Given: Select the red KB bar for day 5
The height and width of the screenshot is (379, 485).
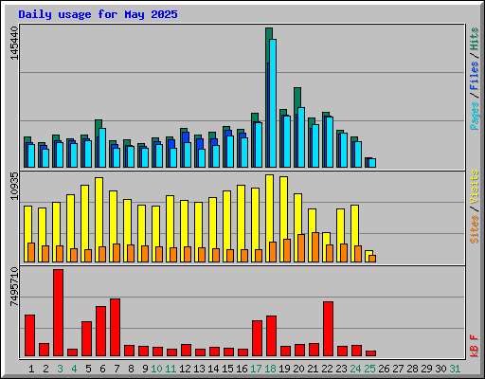Looking at the screenshot, I should click(x=86, y=339).
